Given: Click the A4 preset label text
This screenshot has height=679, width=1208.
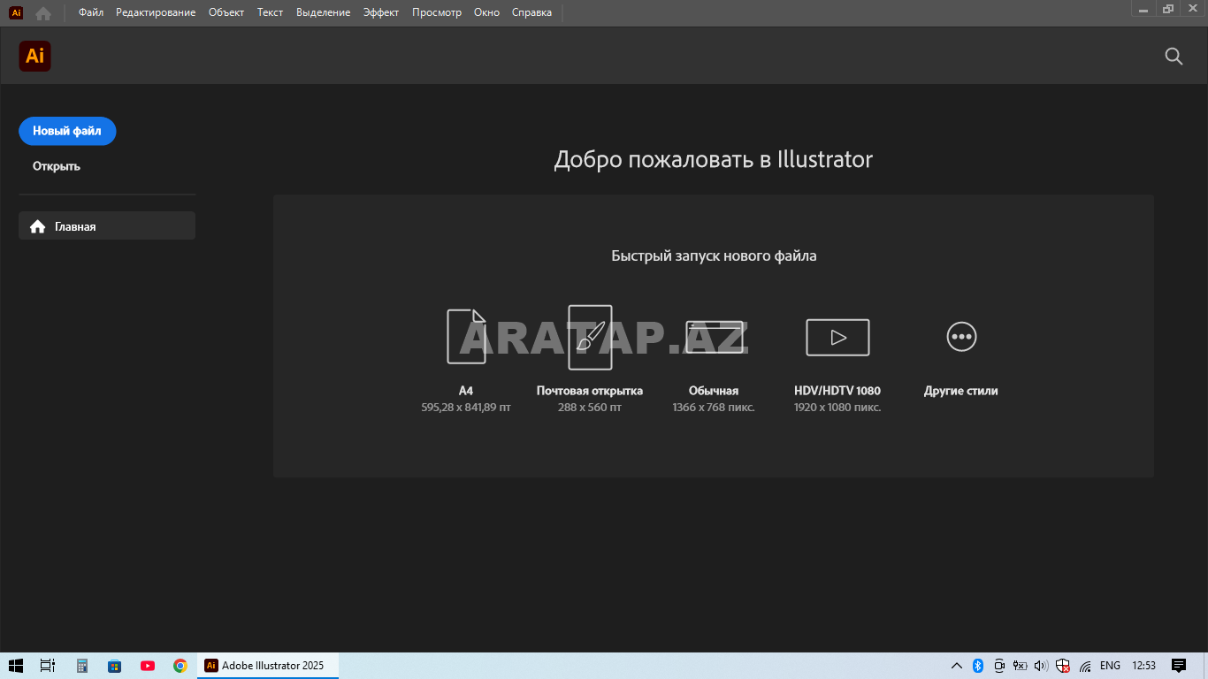Looking at the screenshot, I should pyautogui.click(x=466, y=391).
